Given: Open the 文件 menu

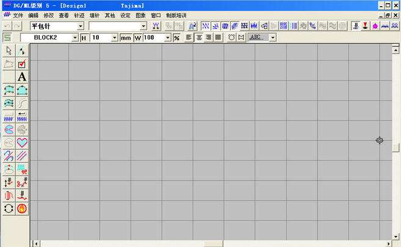Looking at the screenshot, I should tap(18, 15).
